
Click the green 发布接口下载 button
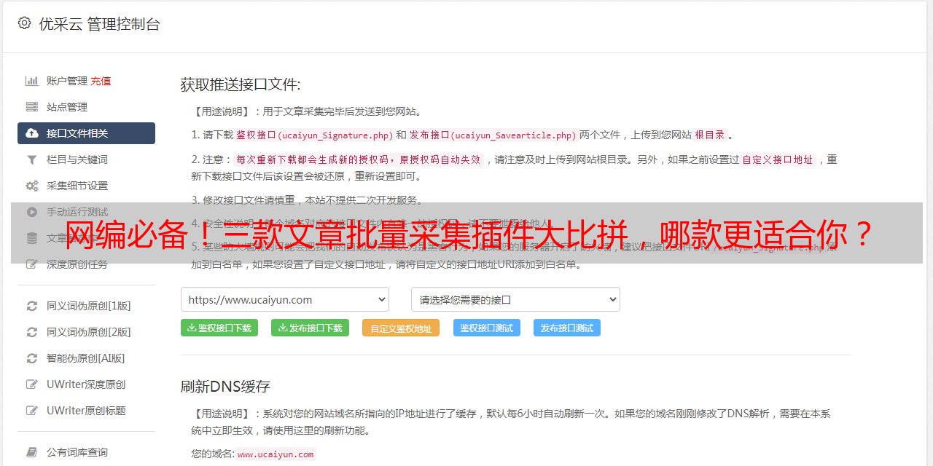click(311, 328)
